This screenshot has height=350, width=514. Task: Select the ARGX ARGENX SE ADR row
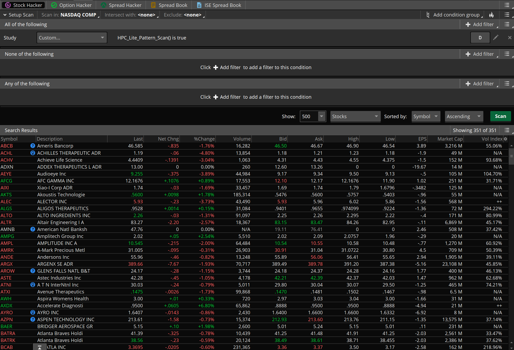[x=55, y=264]
